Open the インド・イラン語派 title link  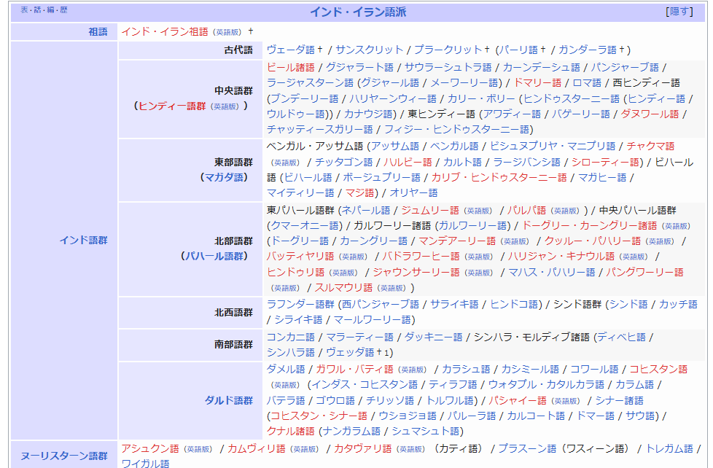coord(358,12)
